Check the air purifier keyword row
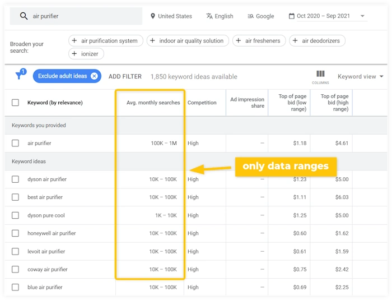Screen dimensions: 392x300 [15, 143]
